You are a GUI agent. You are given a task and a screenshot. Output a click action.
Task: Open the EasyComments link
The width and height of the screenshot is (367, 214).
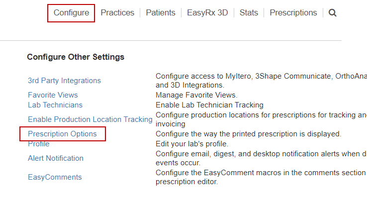pos(55,177)
